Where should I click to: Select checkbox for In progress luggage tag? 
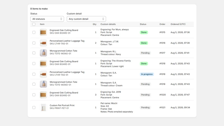34,74
